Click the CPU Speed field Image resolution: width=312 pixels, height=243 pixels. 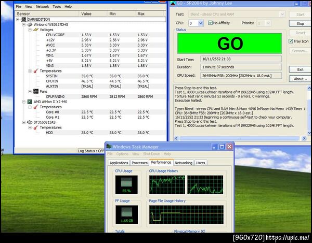click(x=241, y=76)
